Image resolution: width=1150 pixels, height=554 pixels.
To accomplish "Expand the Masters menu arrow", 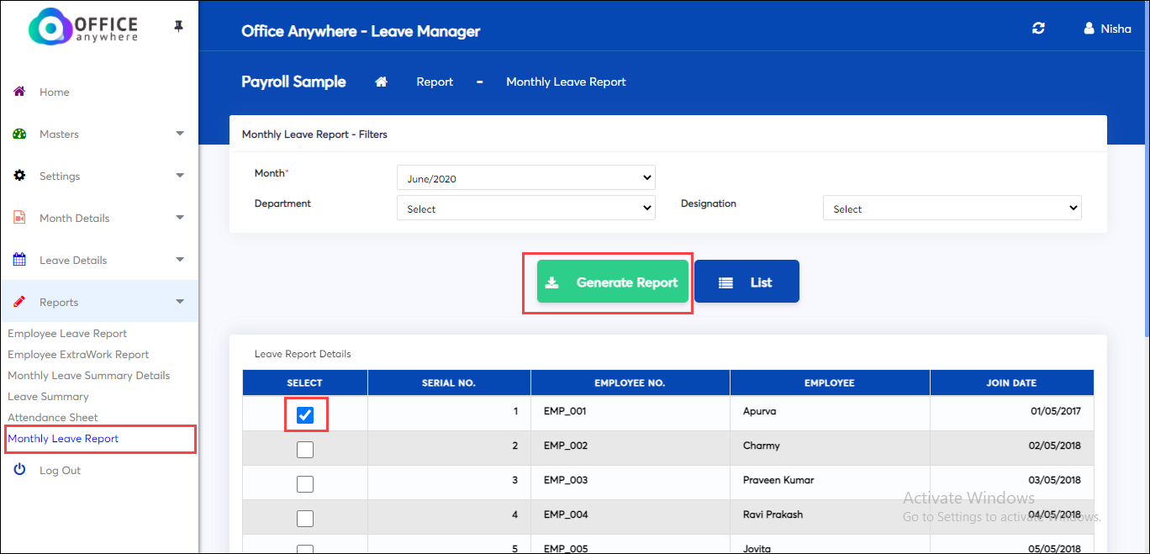I will point(180,134).
